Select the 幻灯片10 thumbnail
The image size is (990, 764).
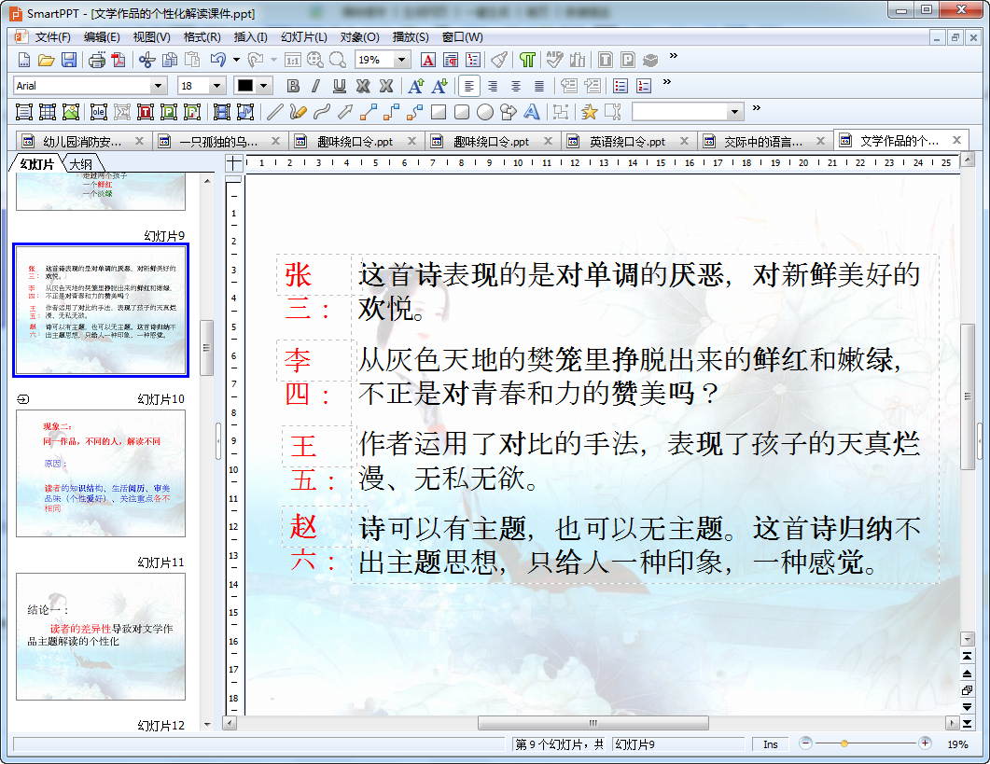tap(101, 474)
